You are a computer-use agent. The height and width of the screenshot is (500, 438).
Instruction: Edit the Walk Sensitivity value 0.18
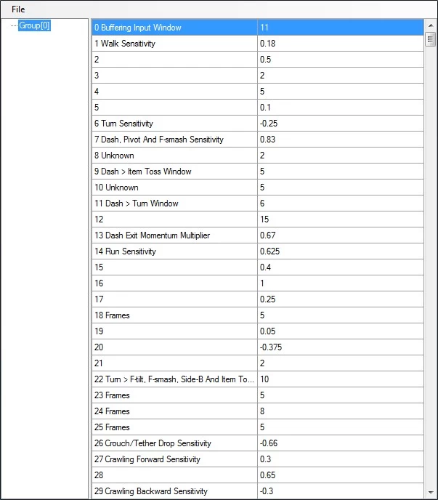tap(340, 44)
